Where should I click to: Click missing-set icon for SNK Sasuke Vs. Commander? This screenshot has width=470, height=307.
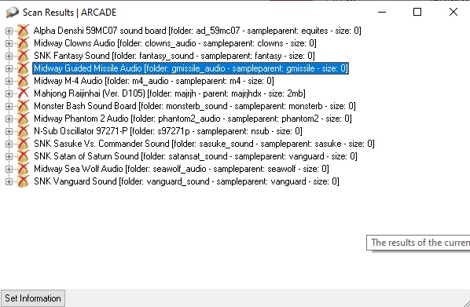pos(23,144)
